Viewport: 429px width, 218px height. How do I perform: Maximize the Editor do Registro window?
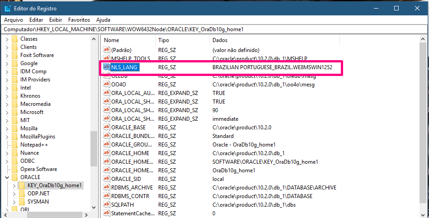click(396, 8)
